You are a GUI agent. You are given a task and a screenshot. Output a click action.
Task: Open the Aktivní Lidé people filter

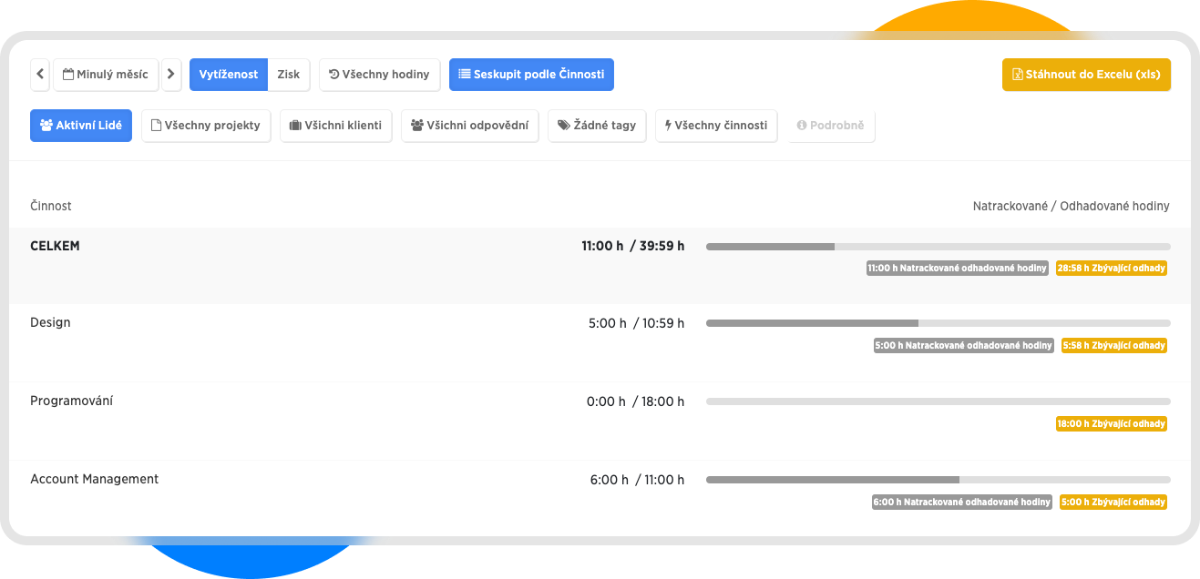click(x=81, y=126)
